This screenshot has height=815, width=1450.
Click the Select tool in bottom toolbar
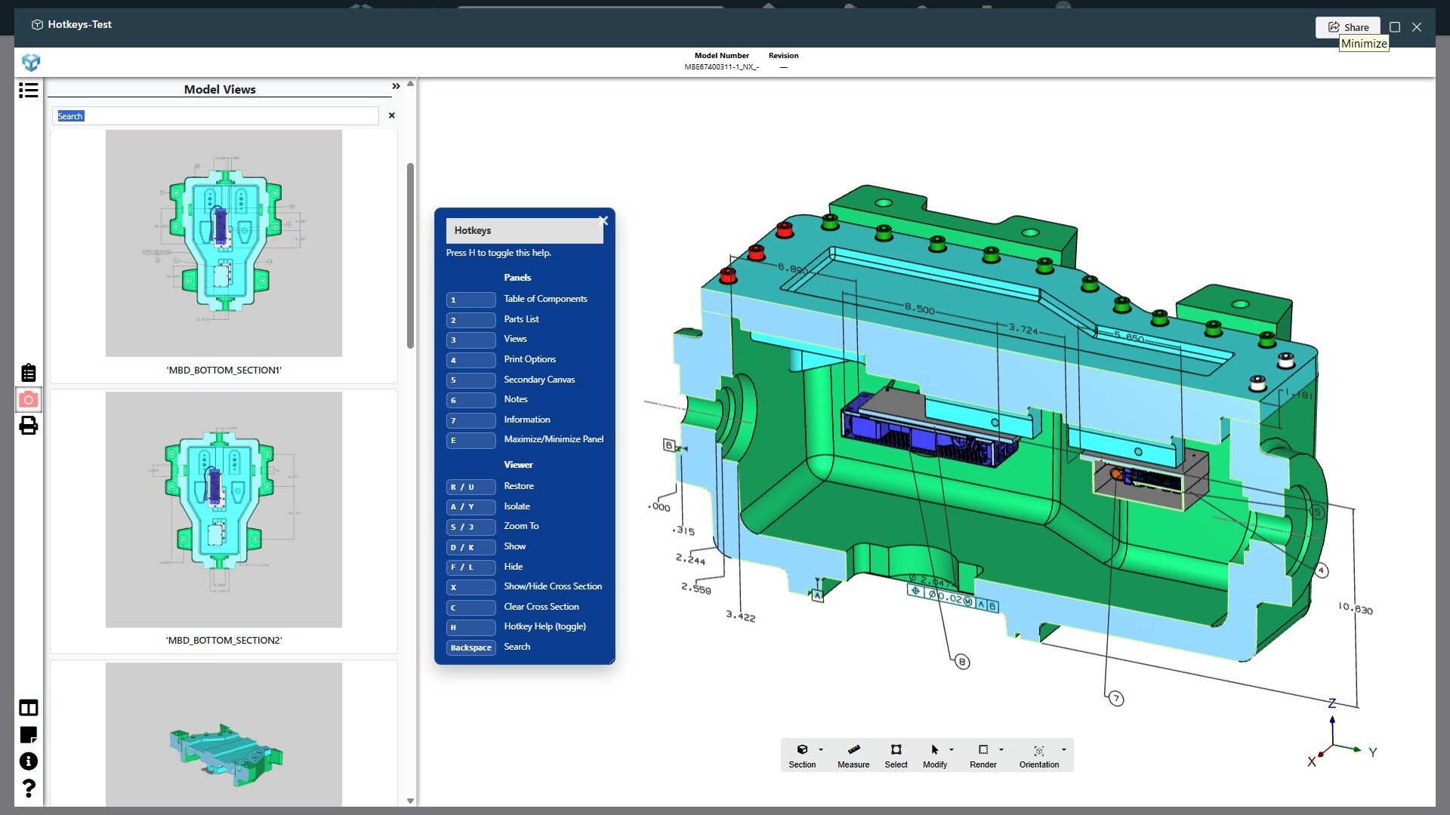[896, 755]
